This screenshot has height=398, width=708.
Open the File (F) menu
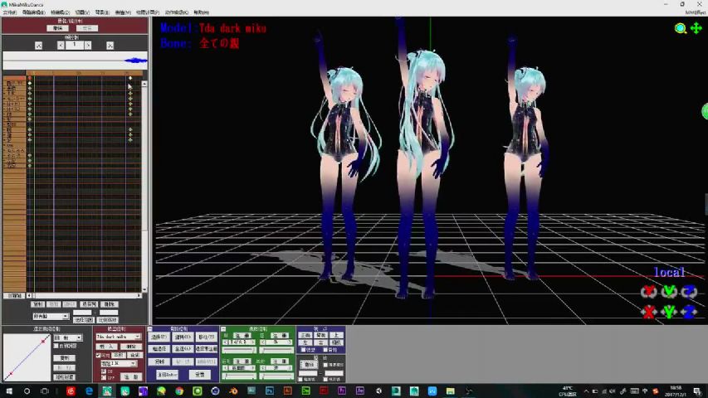pos(9,12)
